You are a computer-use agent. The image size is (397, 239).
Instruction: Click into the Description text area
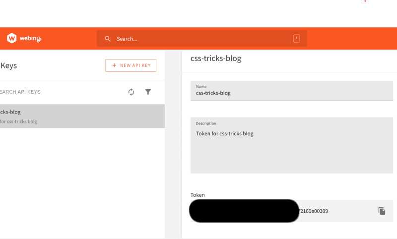point(292,149)
